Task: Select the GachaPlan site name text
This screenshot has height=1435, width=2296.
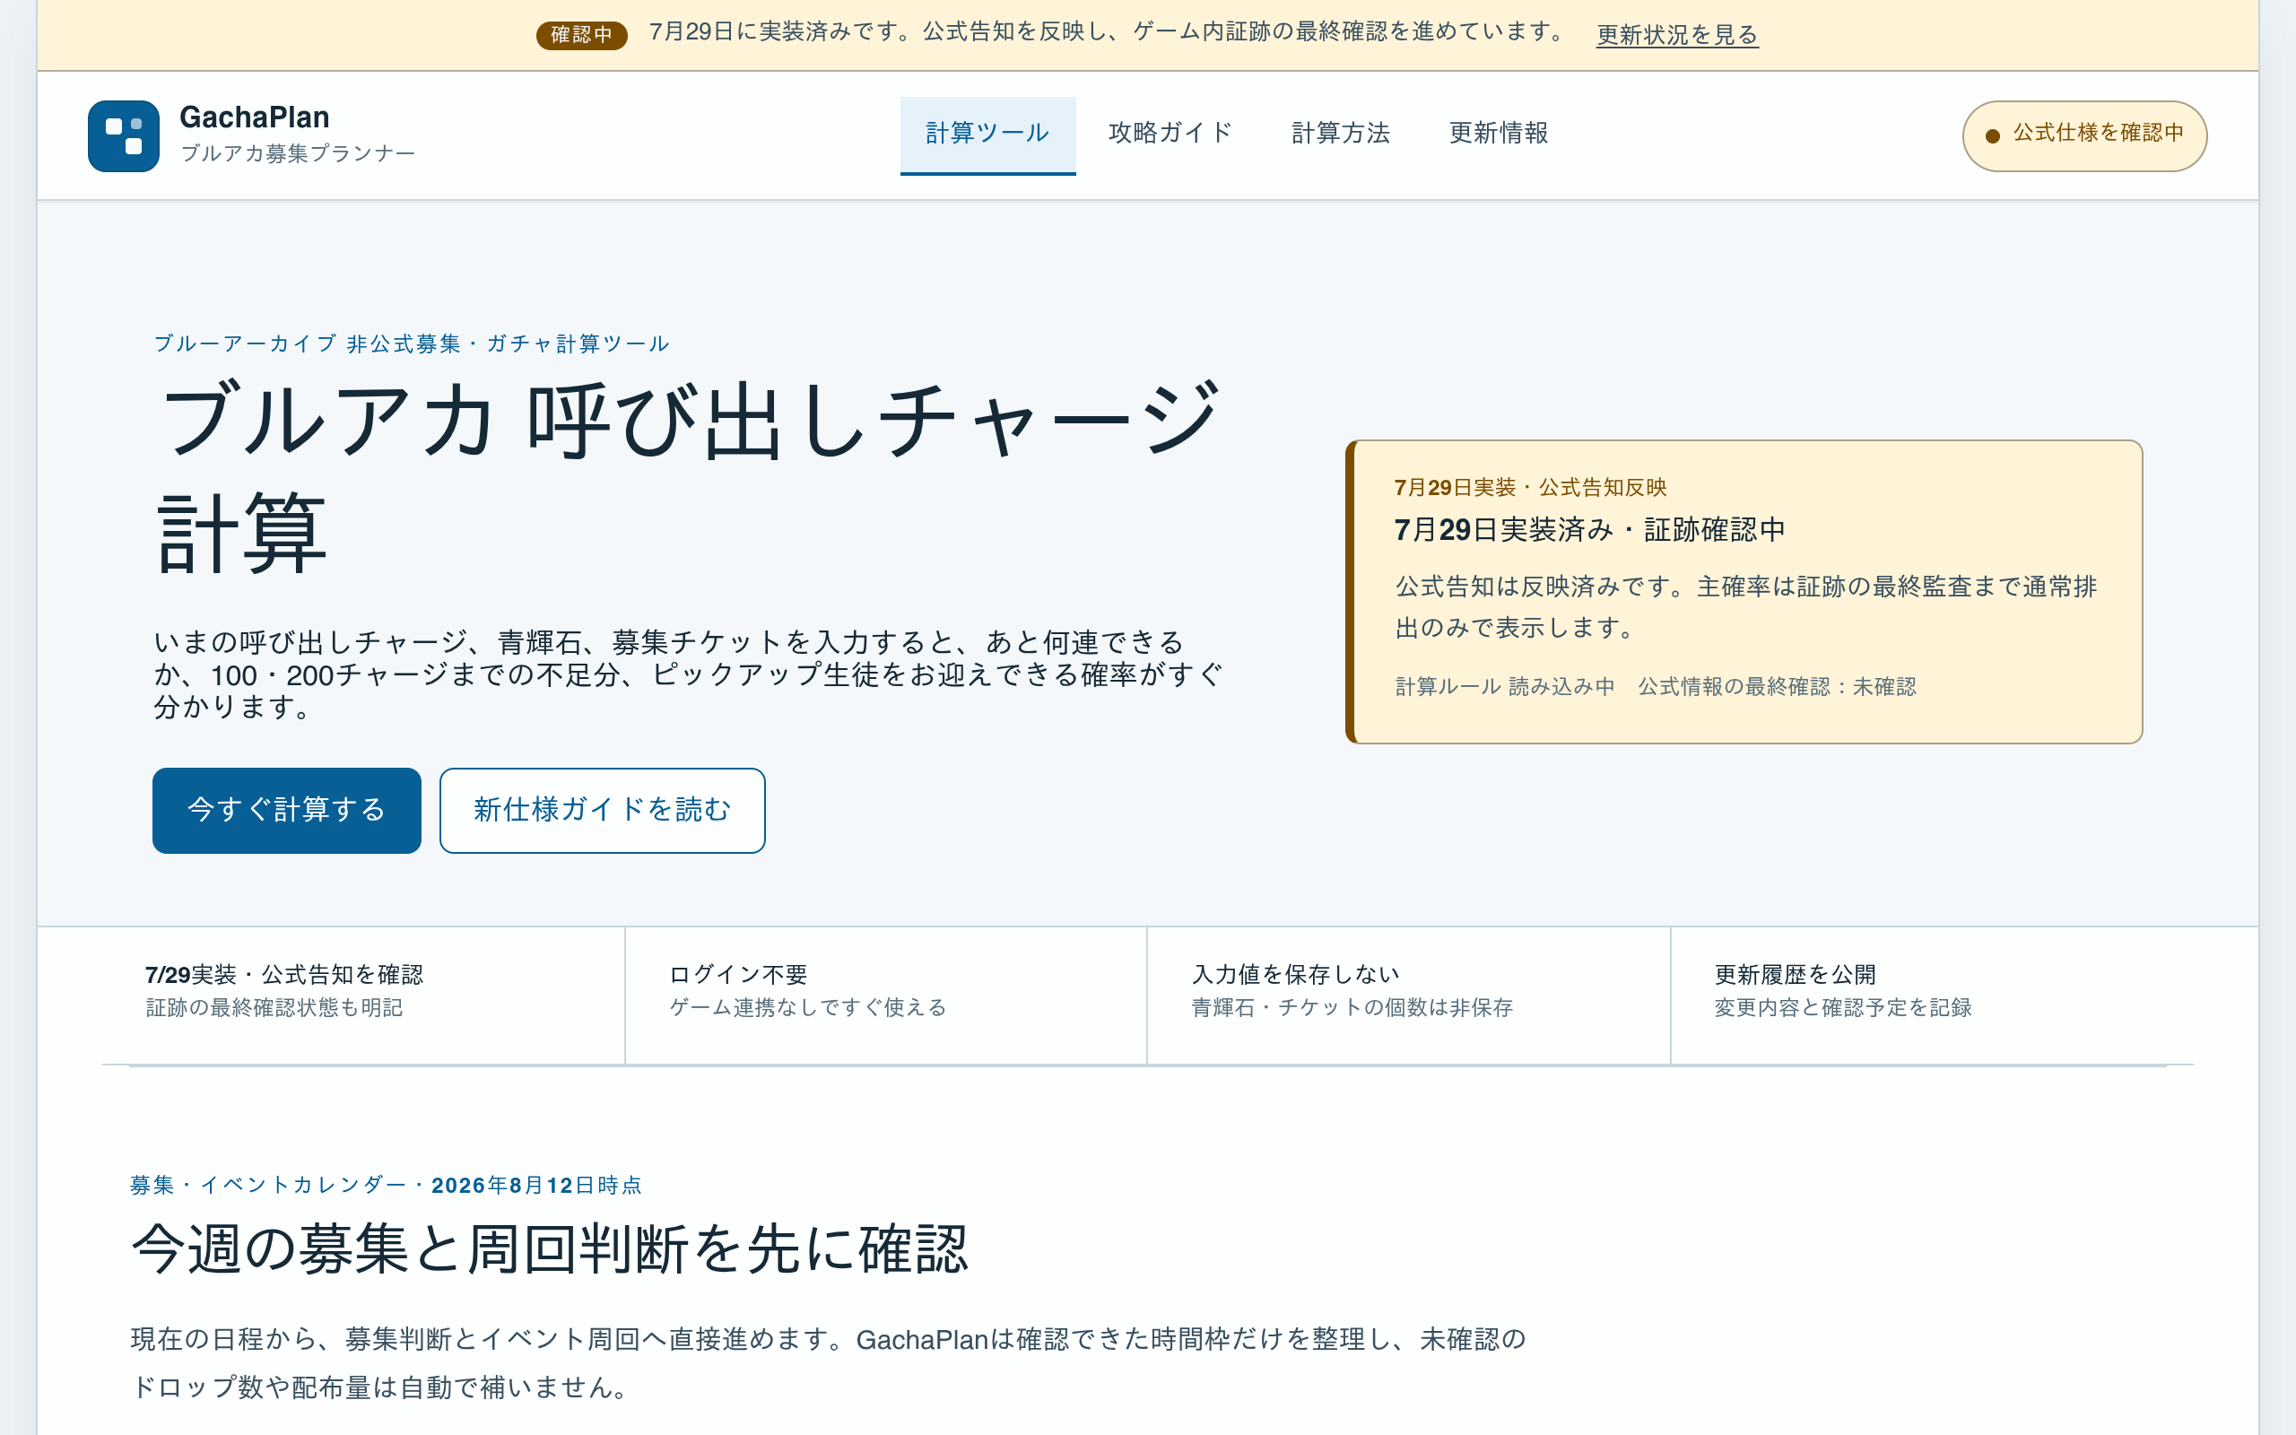Action: pos(255,117)
